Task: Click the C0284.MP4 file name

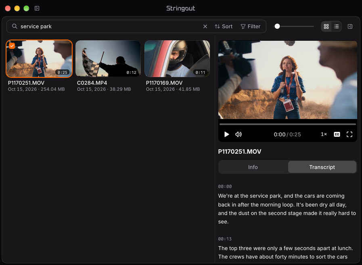Action: 92,83
